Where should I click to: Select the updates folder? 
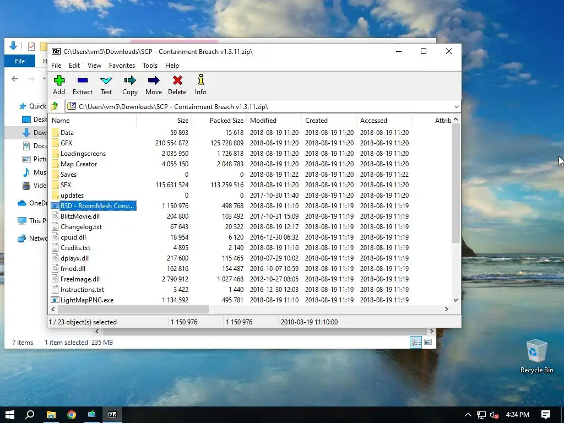click(x=72, y=196)
